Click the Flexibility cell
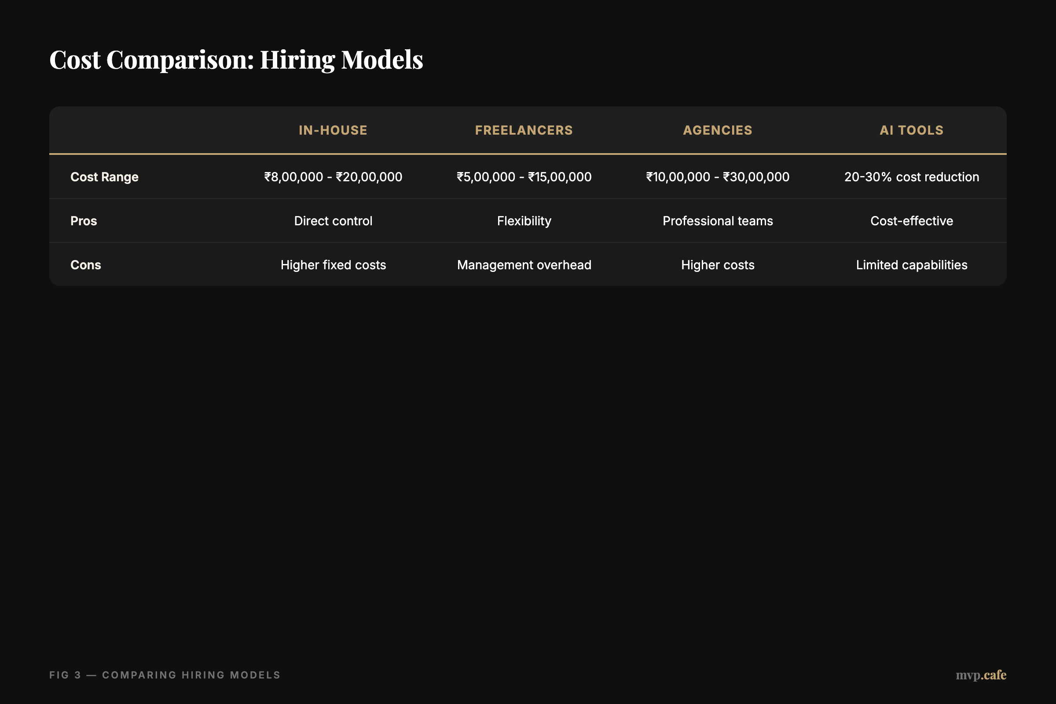 (524, 221)
